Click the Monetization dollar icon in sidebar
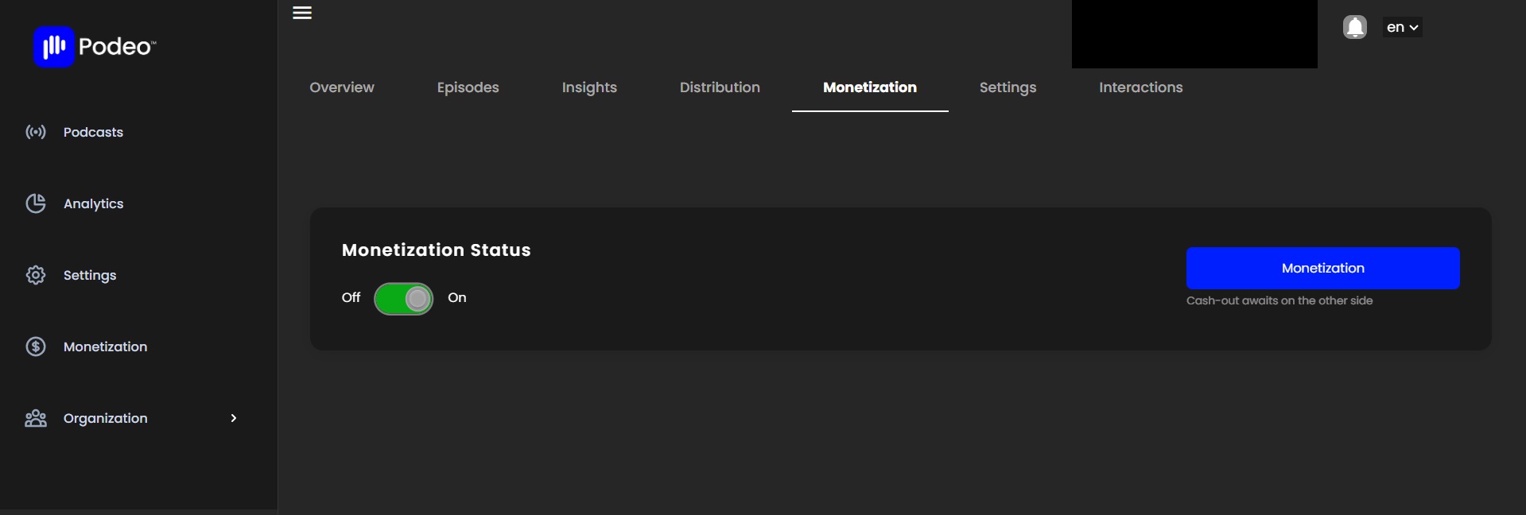Viewport: 1526px width, 515px height. click(x=36, y=347)
